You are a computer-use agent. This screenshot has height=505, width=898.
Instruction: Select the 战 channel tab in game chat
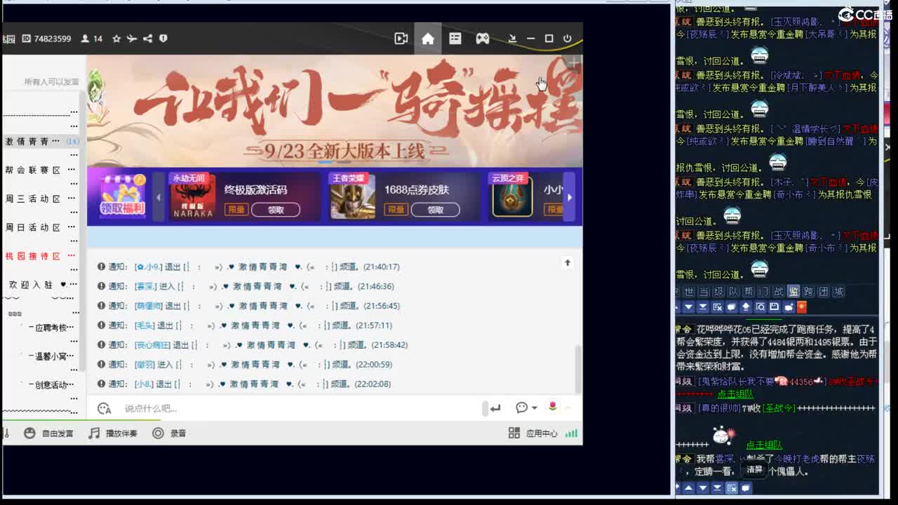(779, 292)
